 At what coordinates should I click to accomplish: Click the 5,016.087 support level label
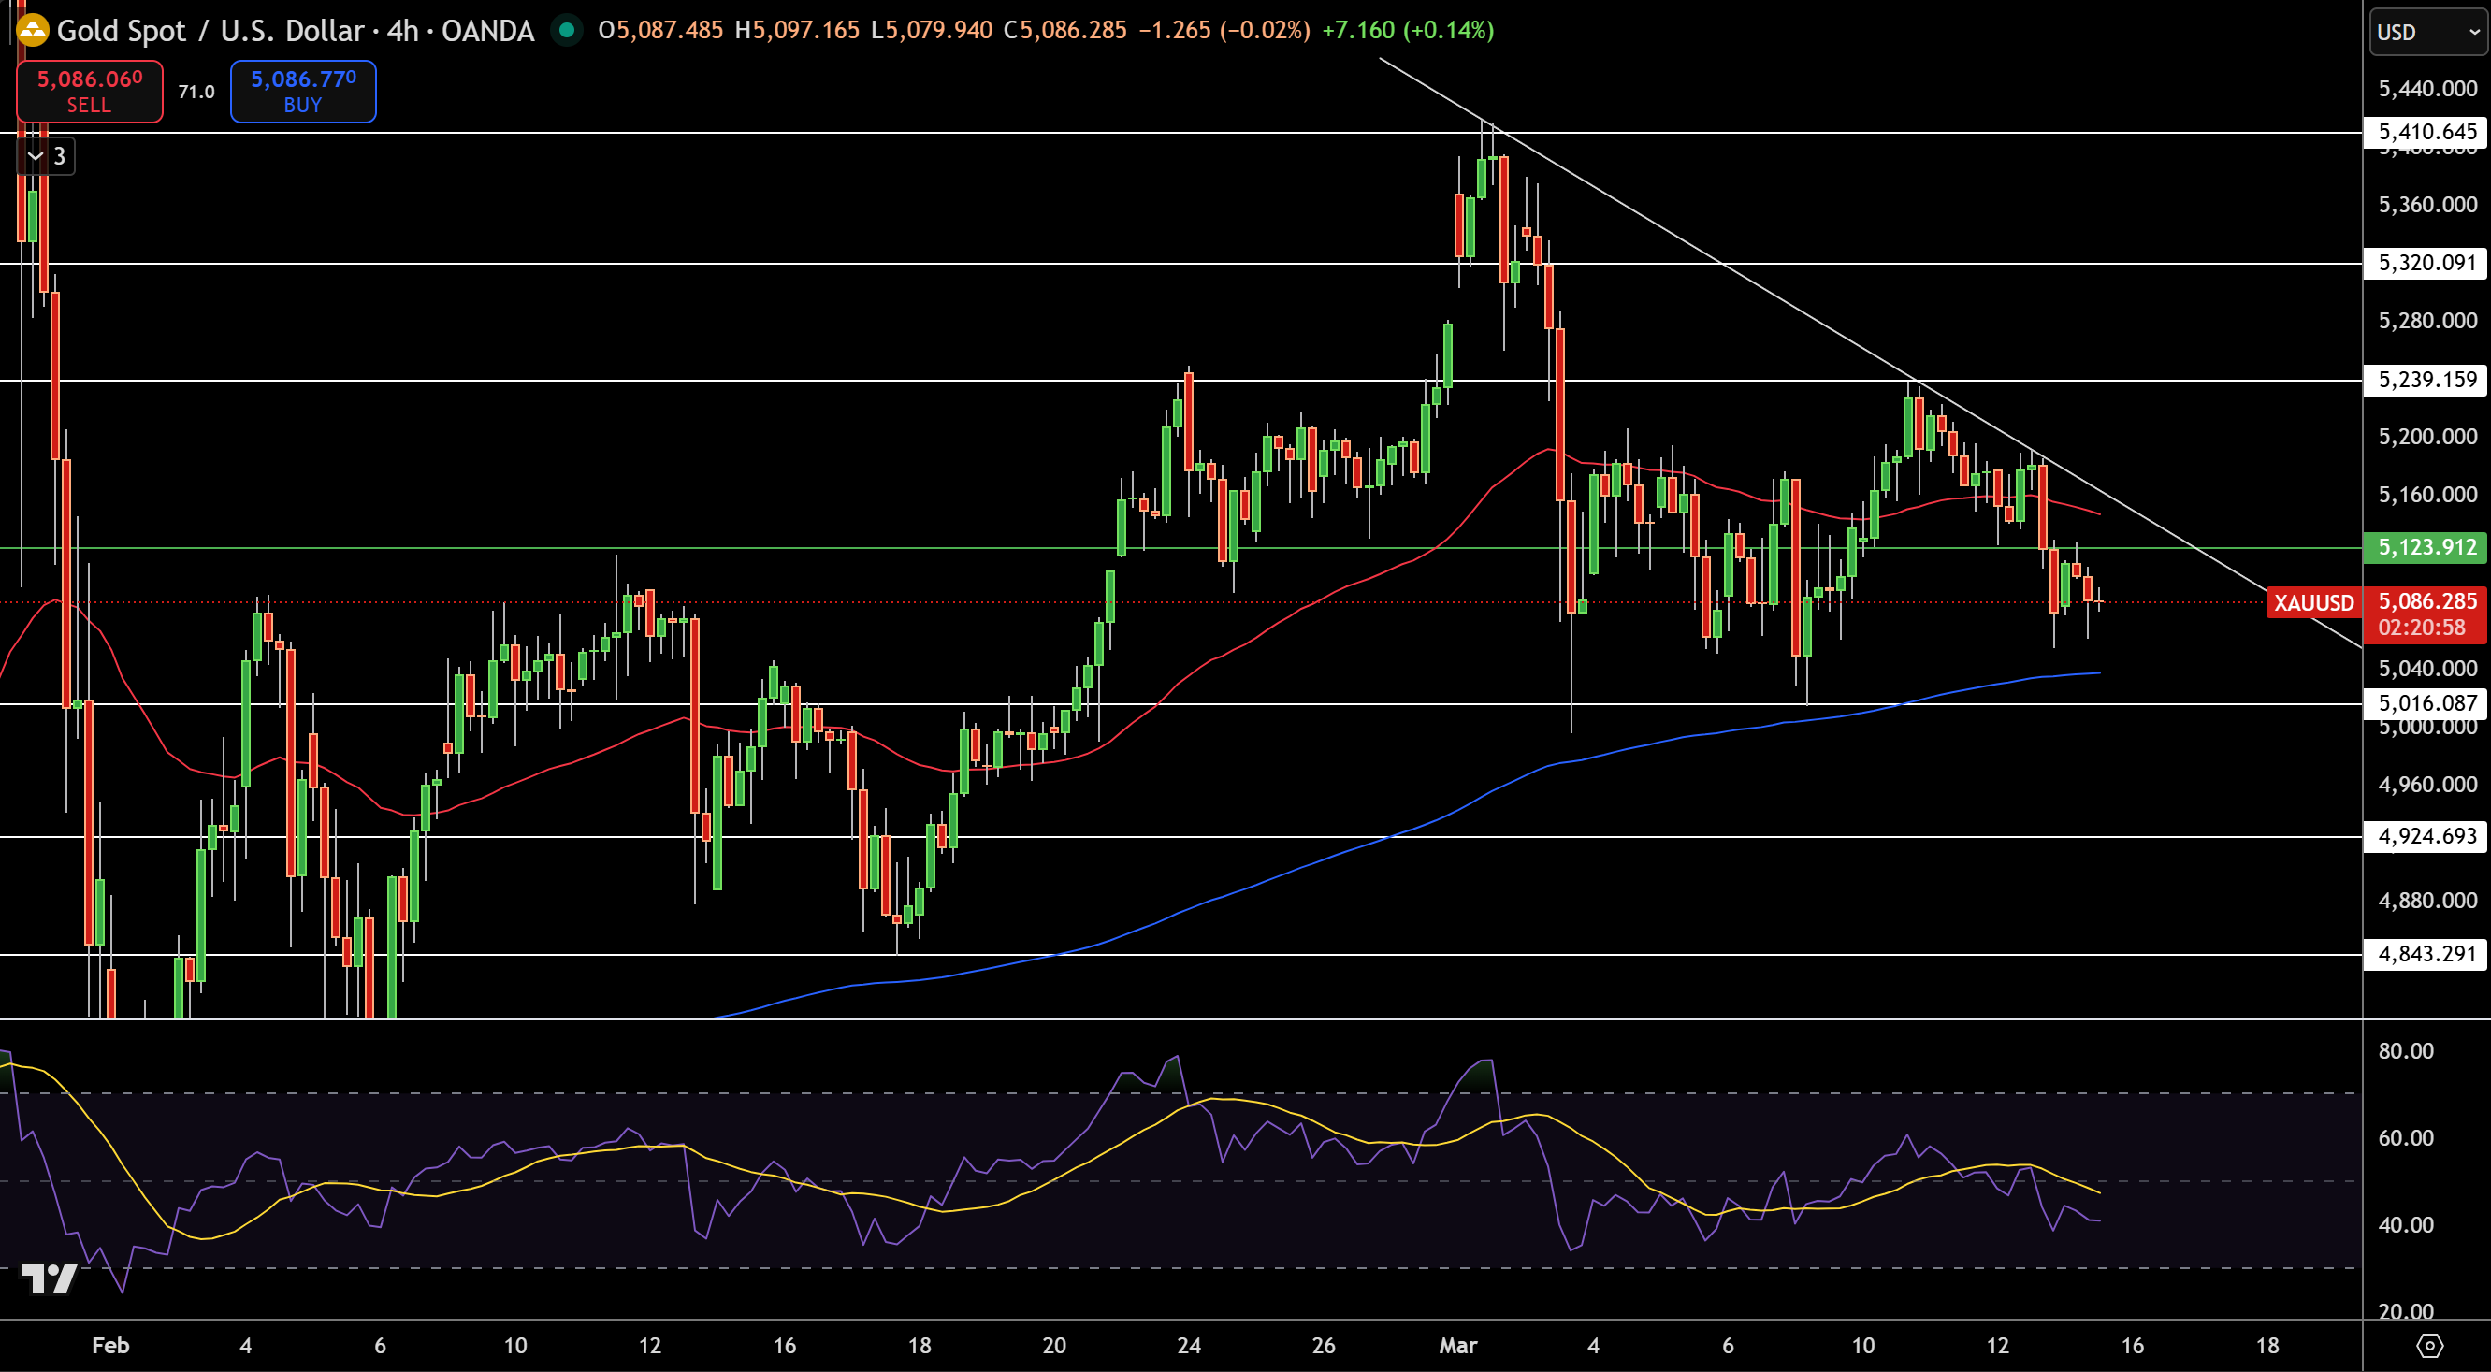click(x=2426, y=703)
